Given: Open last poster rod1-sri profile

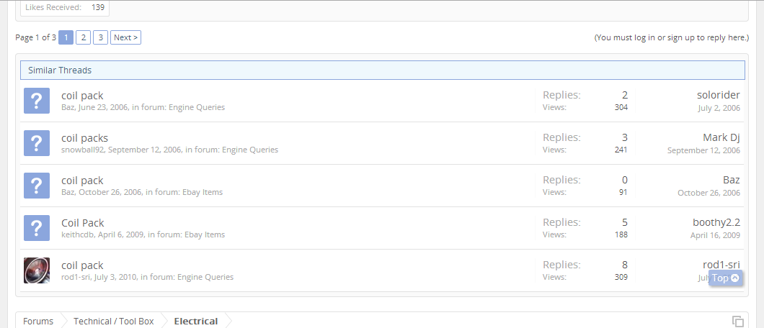Looking at the screenshot, I should (x=721, y=265).
